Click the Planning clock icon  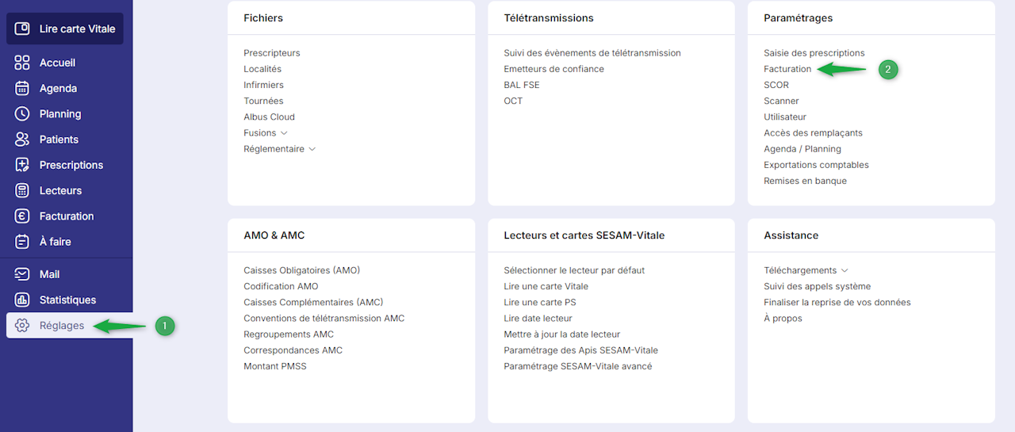tap(22, 113)
